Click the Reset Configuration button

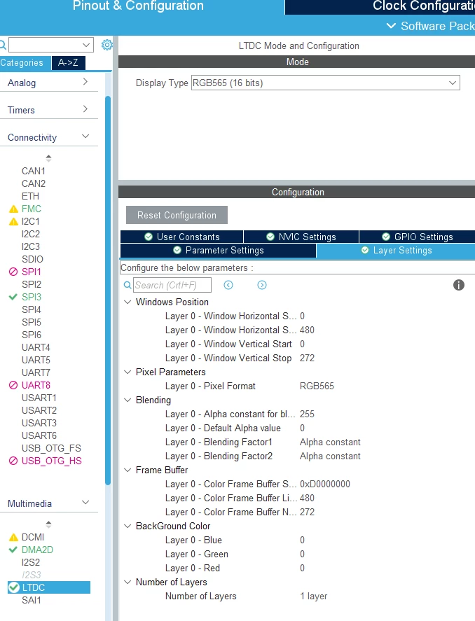point(177,215)
